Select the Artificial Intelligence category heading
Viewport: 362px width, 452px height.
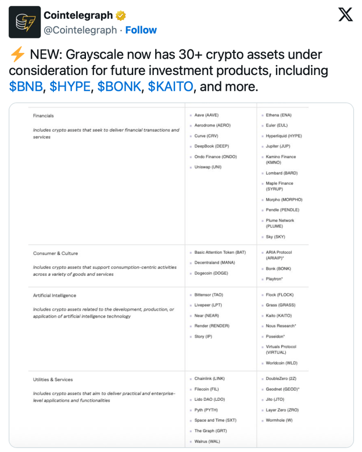click(54, 295)
